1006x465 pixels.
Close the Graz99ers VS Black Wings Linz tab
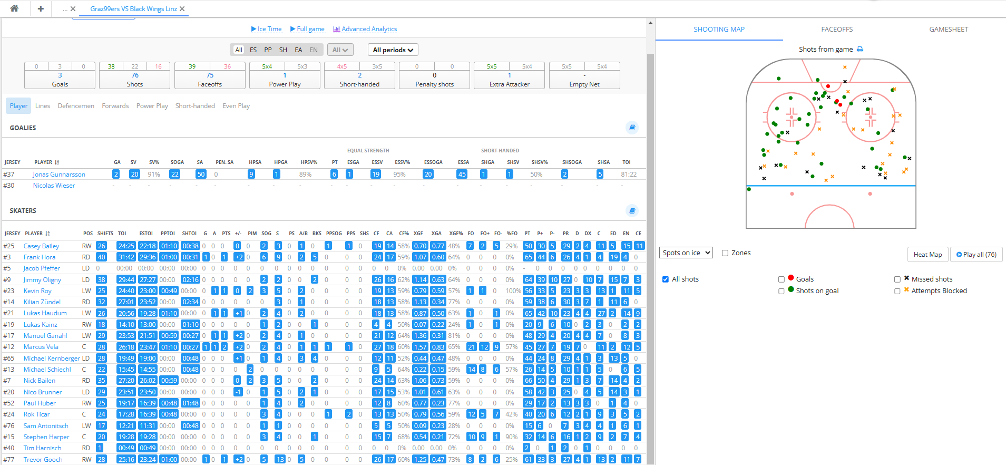point(182,9)
